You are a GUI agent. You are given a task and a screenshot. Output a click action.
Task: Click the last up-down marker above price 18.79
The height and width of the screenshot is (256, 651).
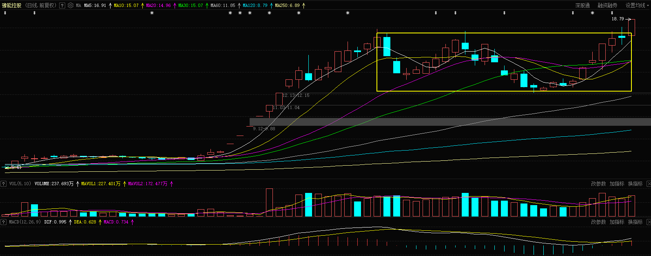612,13
